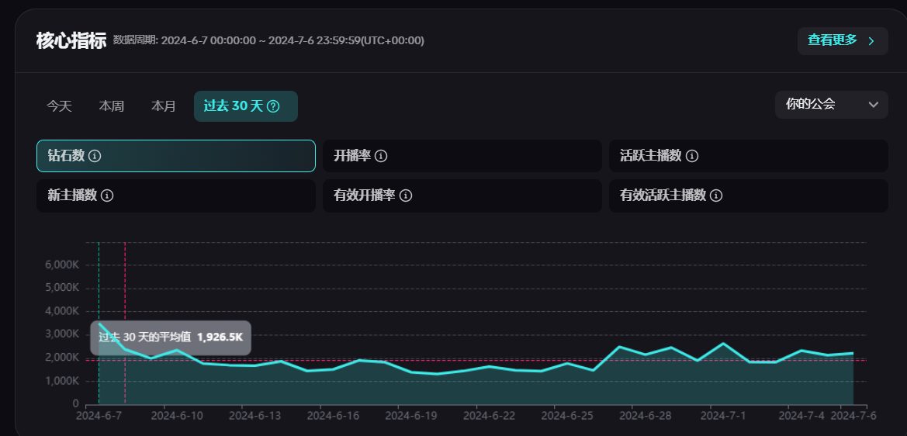Click the info icon beside 开播率

coord(381,156)
